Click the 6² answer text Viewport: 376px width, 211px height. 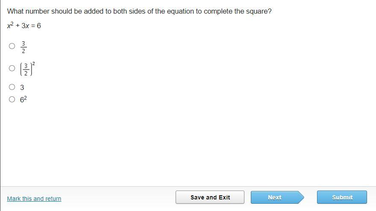click(x=23, y=100)
